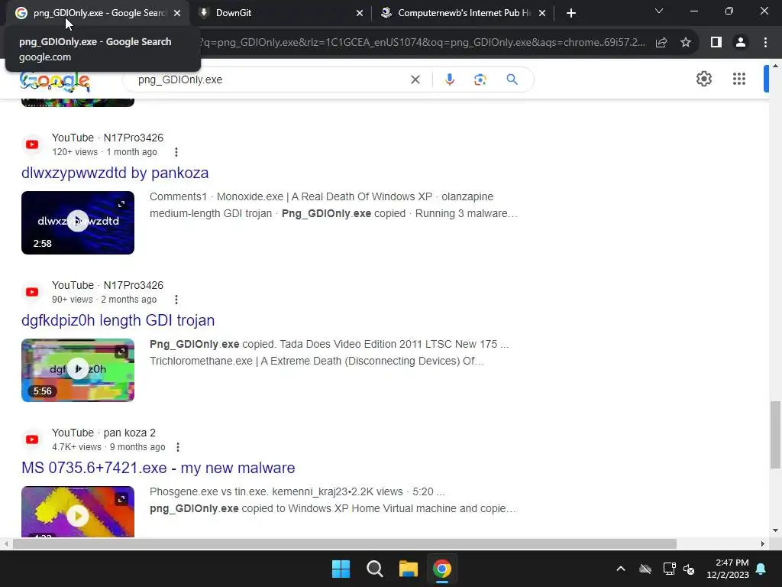Click the YouTube icon of the dlwxzypwwzdtd result
The height and width of the screenshot is (587, 782).
point(32,144)
